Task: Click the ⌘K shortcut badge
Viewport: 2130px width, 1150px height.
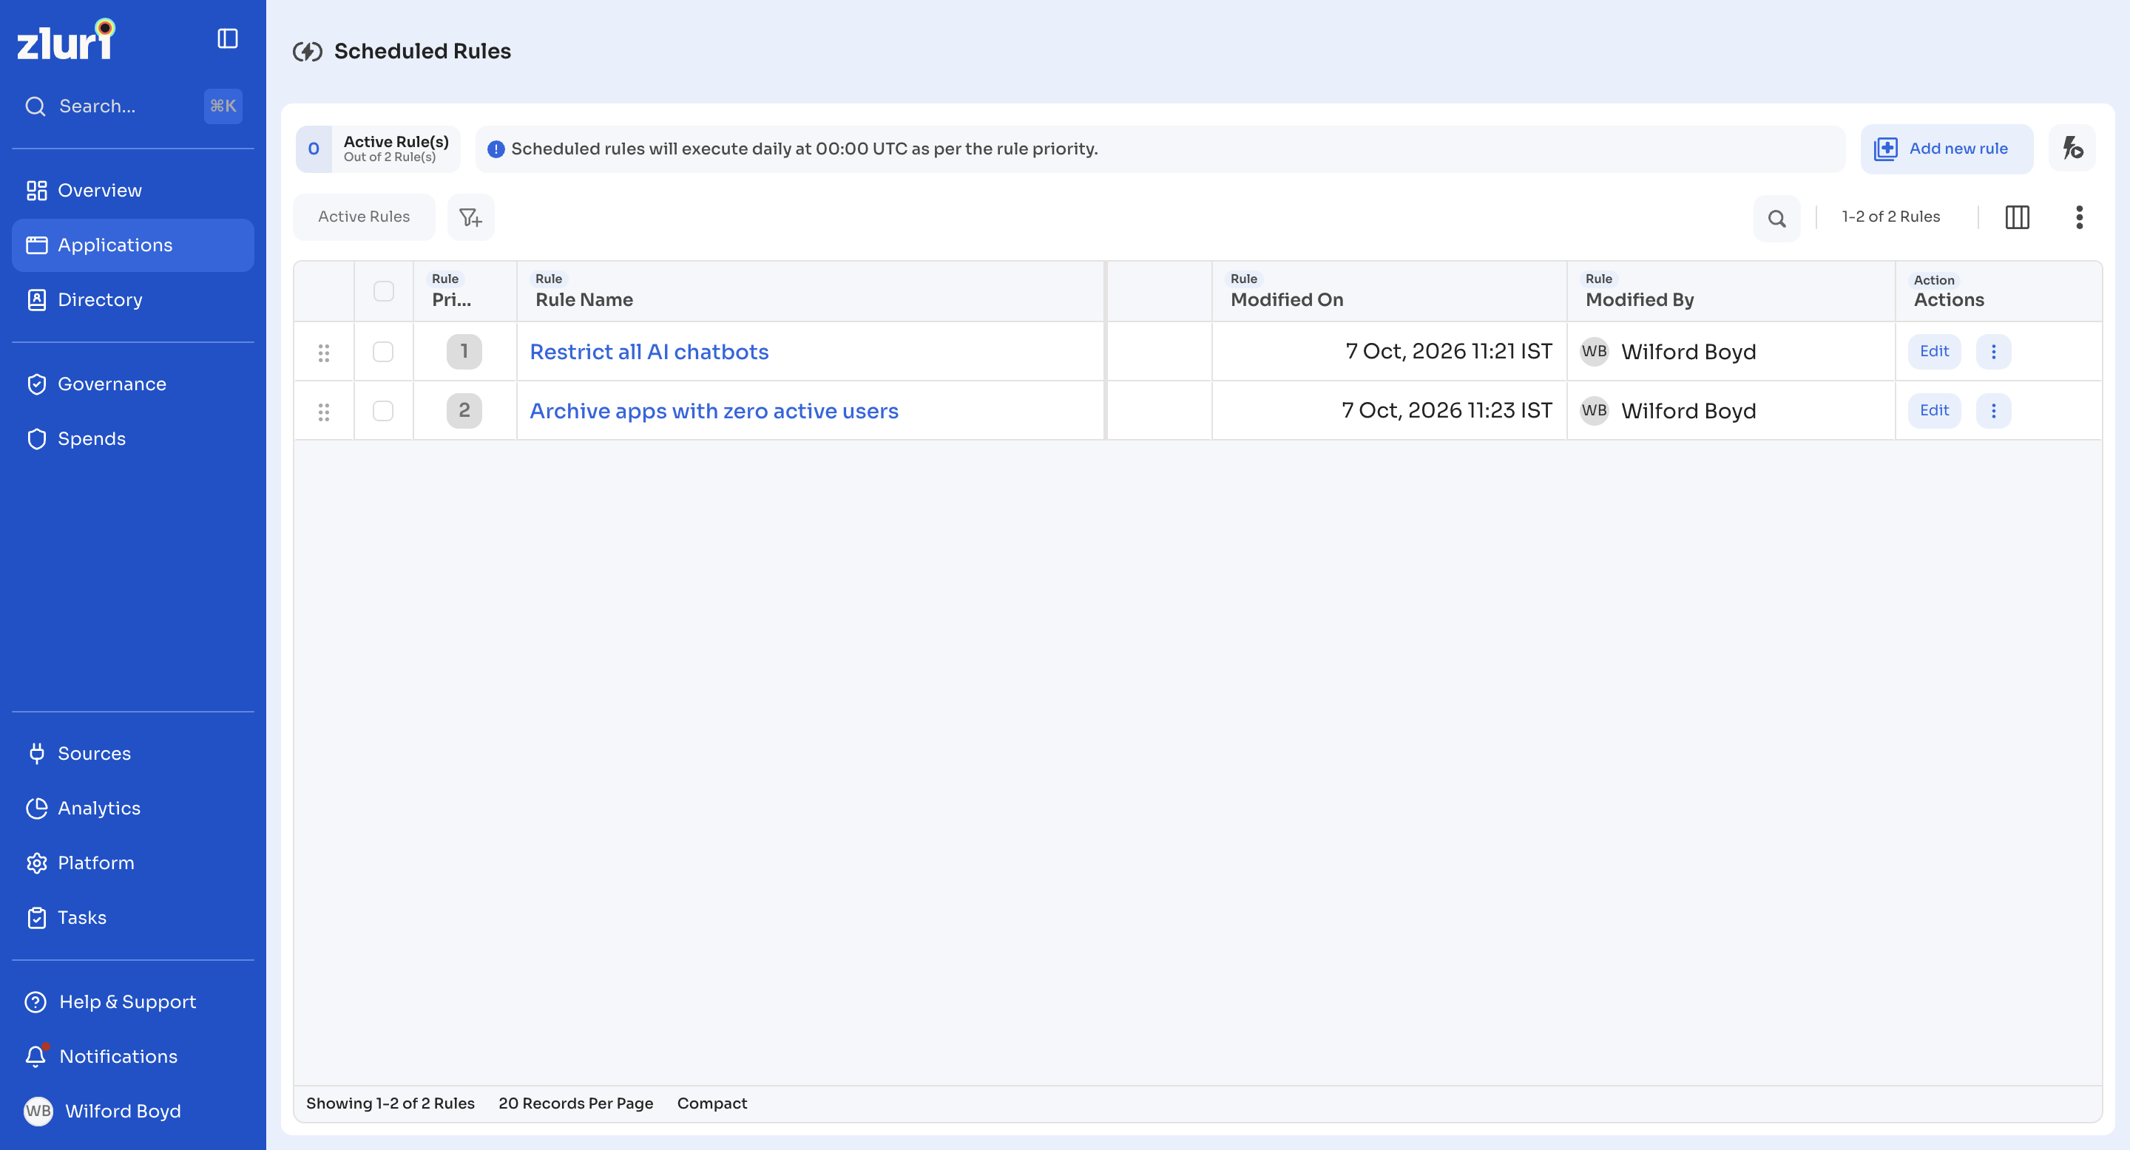Action: (x=223, y=106)
